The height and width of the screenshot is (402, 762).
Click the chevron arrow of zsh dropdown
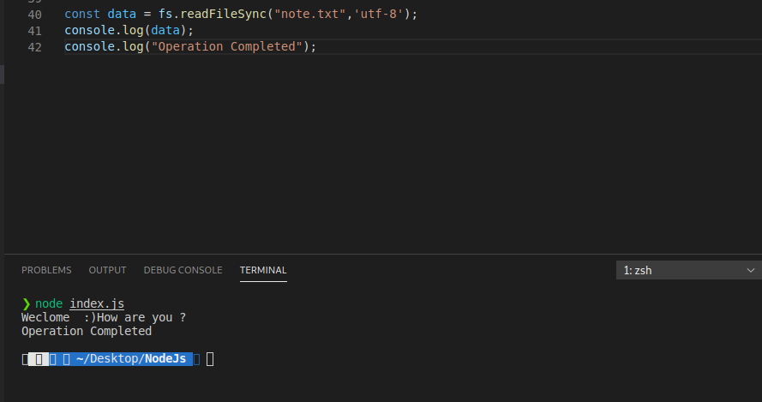point(750,270)
